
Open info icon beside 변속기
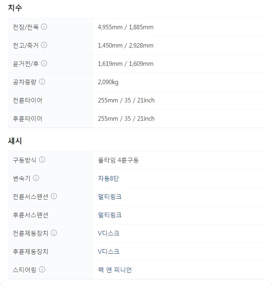pos(36,178)
